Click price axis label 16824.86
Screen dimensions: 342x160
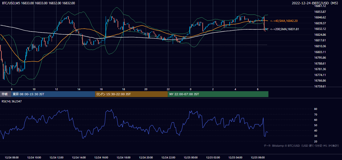point(320,35)
